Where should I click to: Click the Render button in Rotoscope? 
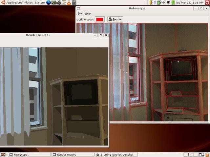[x=115, y=20]
